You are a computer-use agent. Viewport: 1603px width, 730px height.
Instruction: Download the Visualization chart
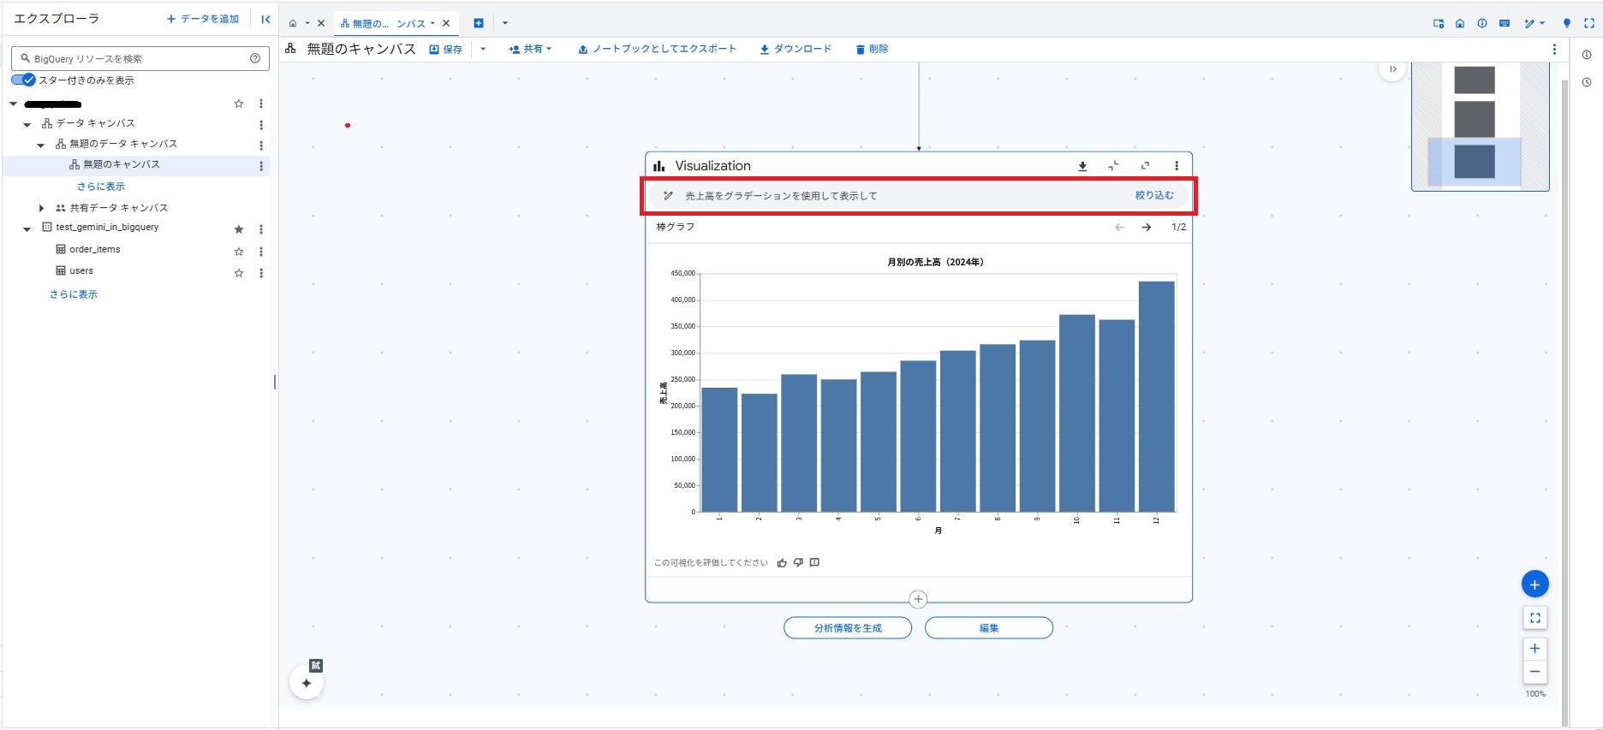pyautogui.click(x=1082, y=166)
